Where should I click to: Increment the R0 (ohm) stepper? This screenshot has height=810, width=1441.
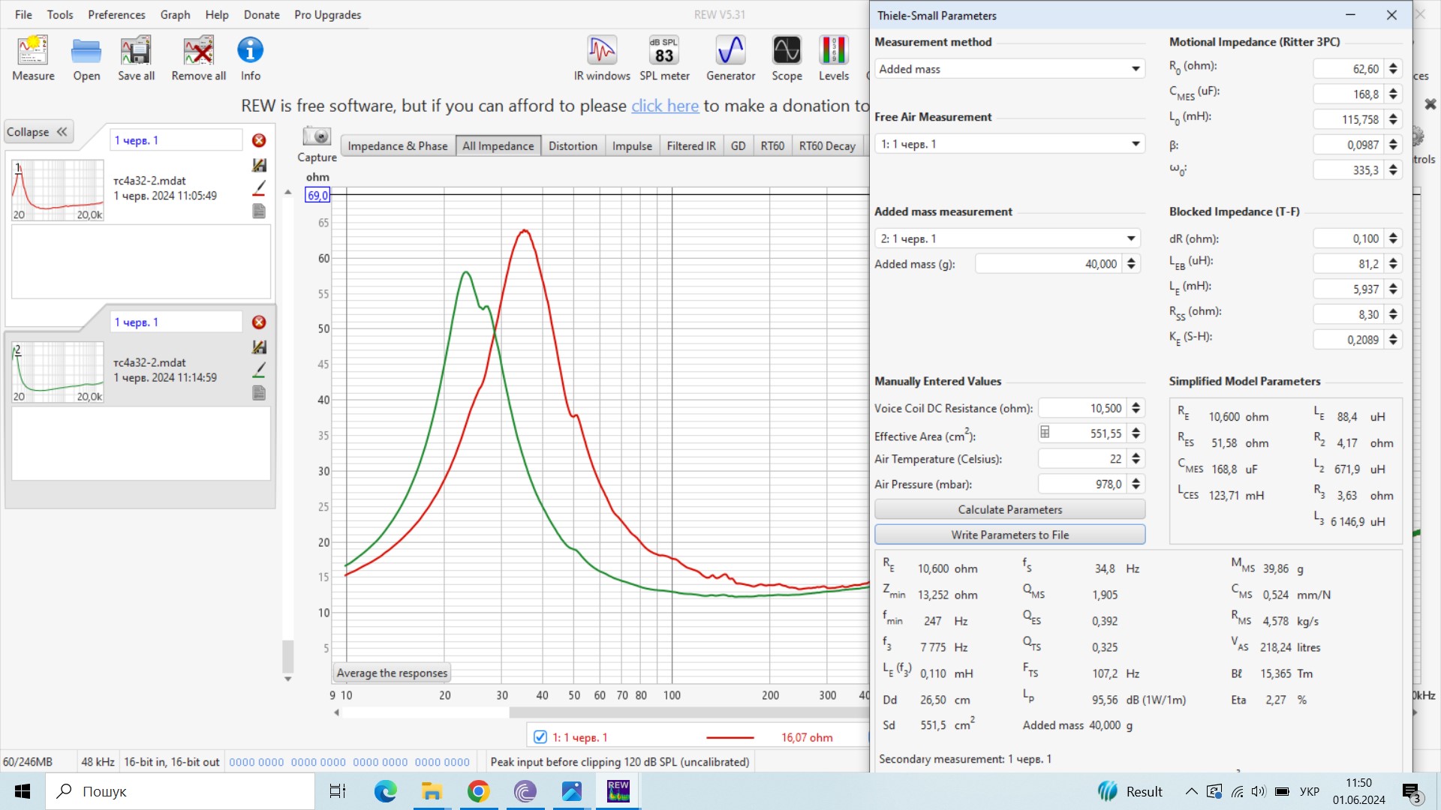pos(1393,65)
